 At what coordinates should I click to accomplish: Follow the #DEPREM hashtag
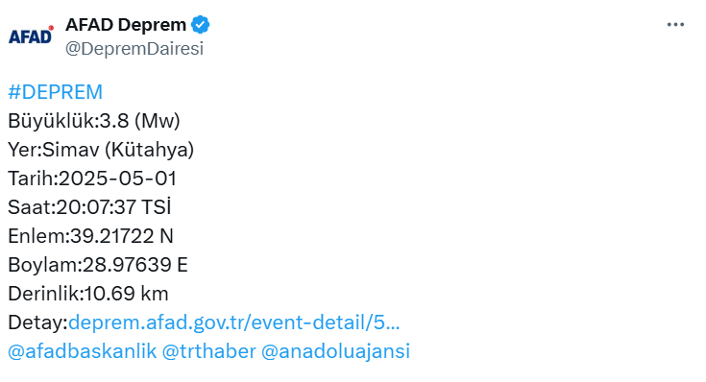[x=56, y=92]
